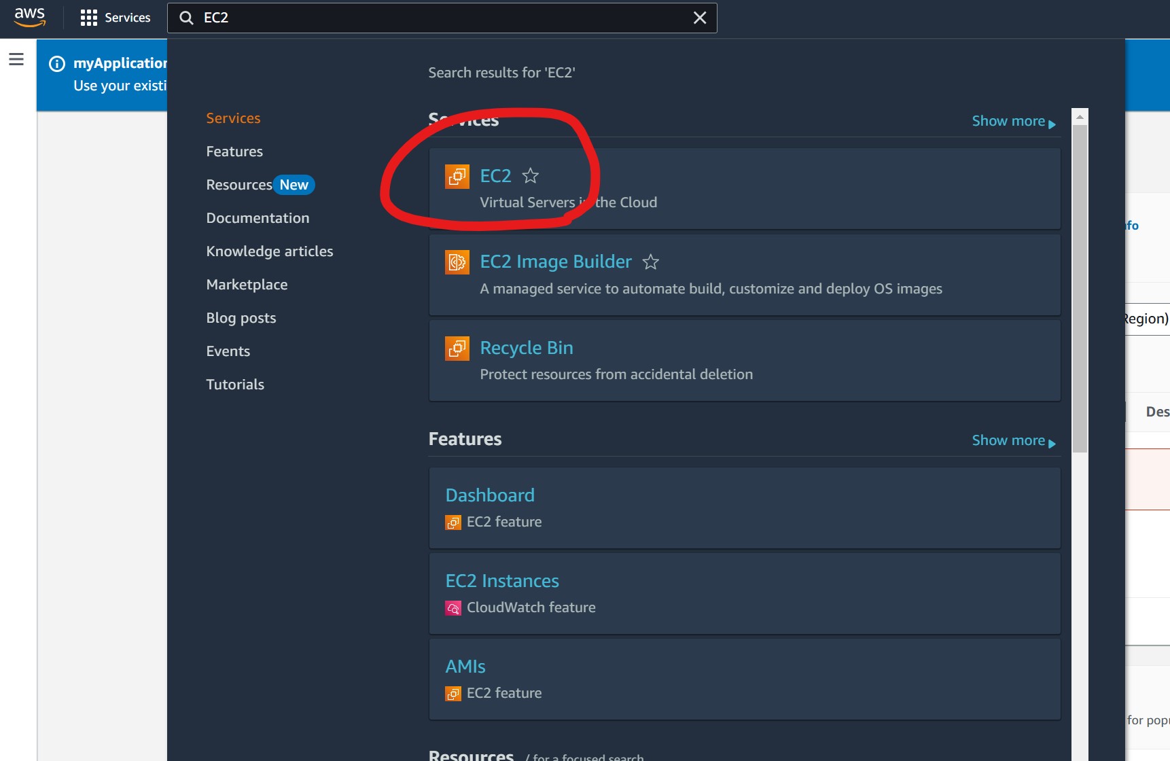Click 'Virtual Servers in the Cloud' description

click(x=568, y=202)
